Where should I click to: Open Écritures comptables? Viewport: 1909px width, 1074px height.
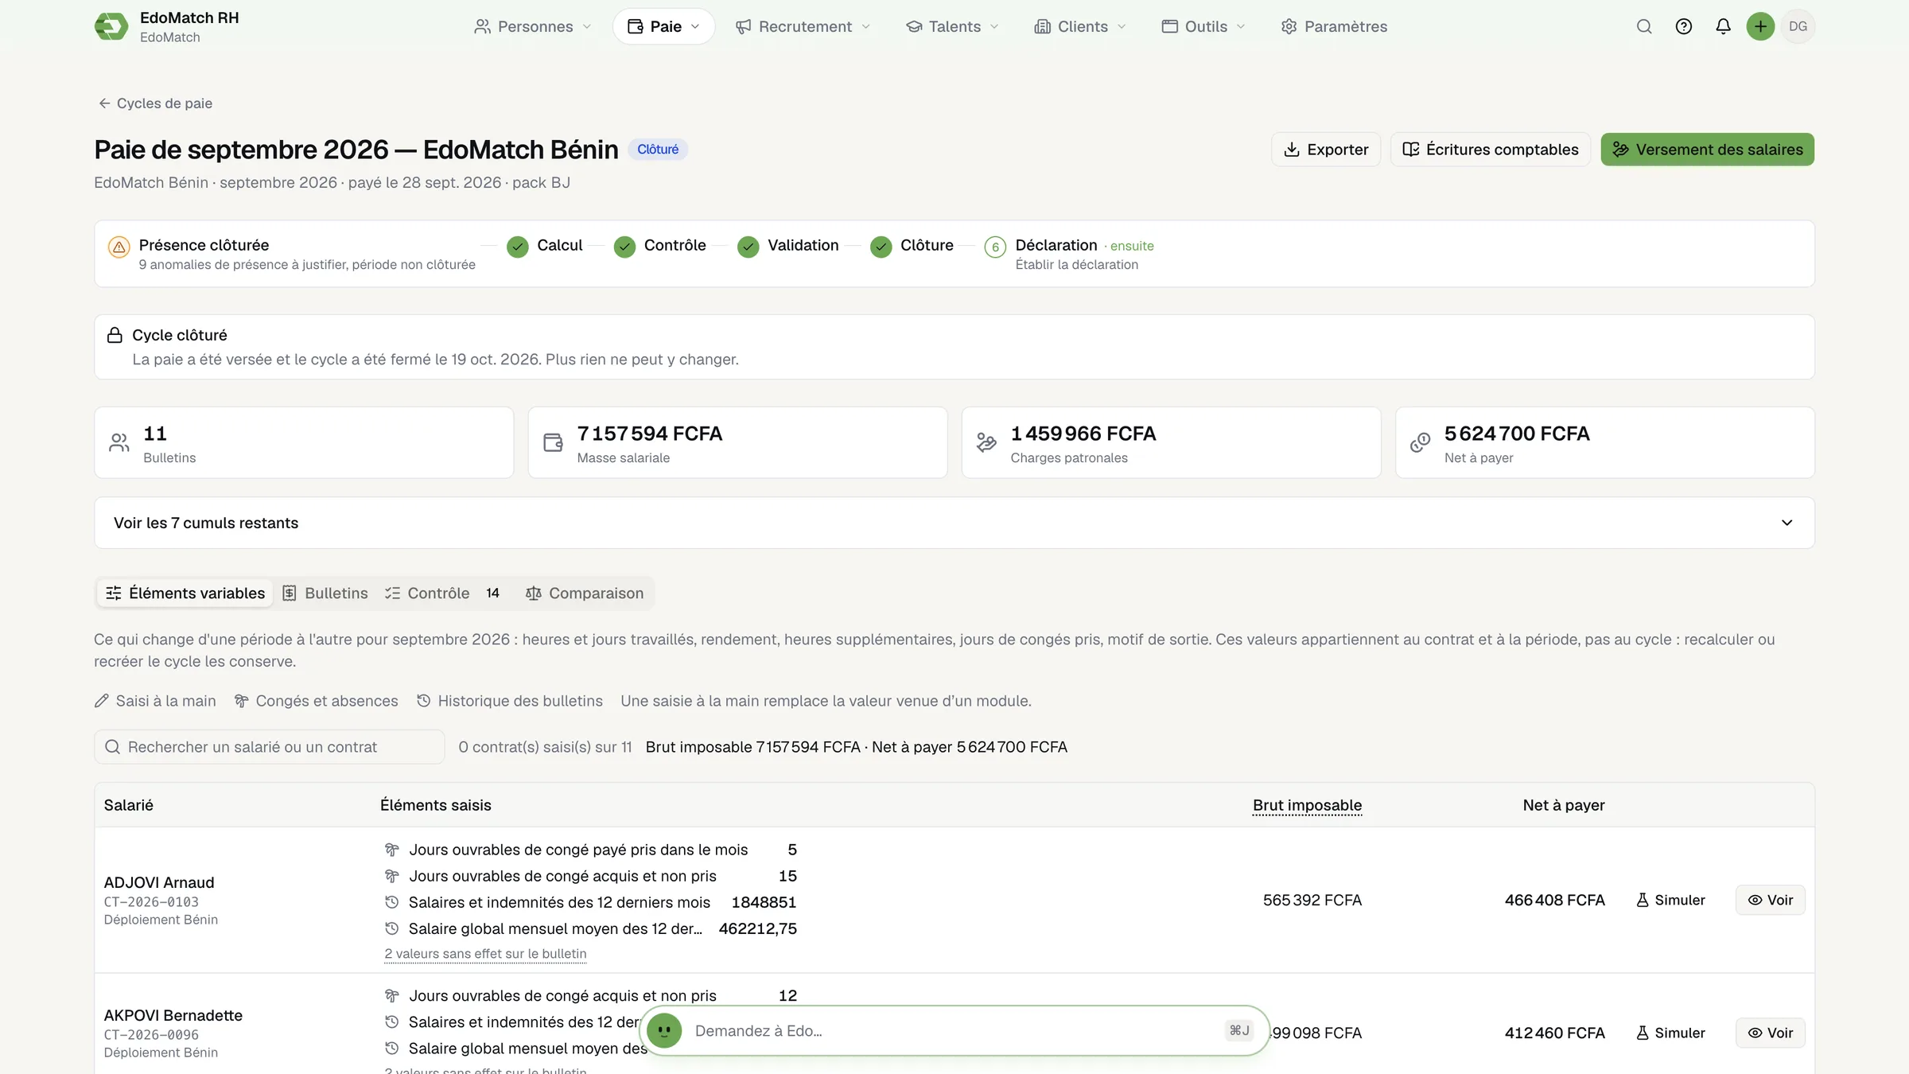point(1491,150)
